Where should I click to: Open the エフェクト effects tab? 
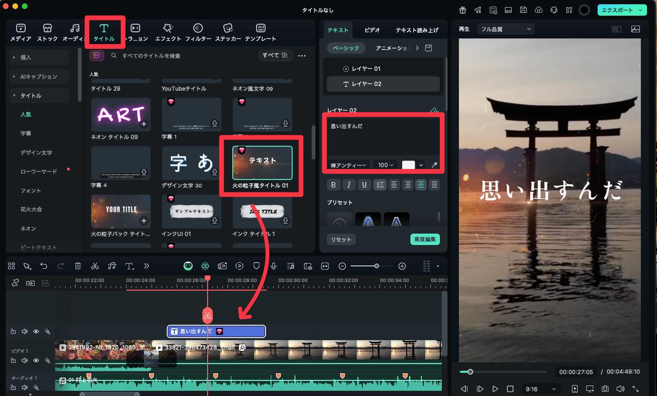168,32
